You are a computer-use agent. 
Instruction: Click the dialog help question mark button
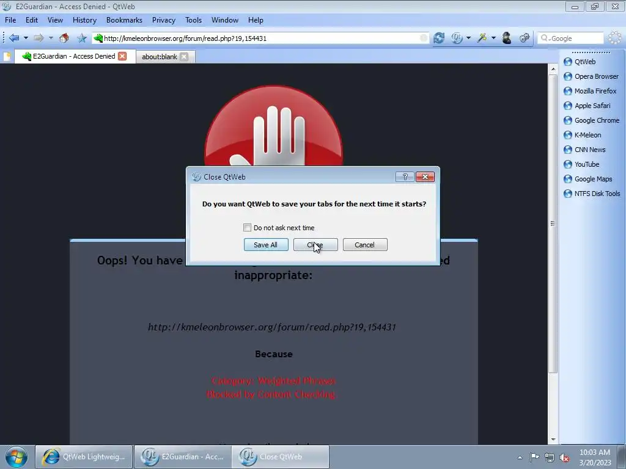pos(405,177)
